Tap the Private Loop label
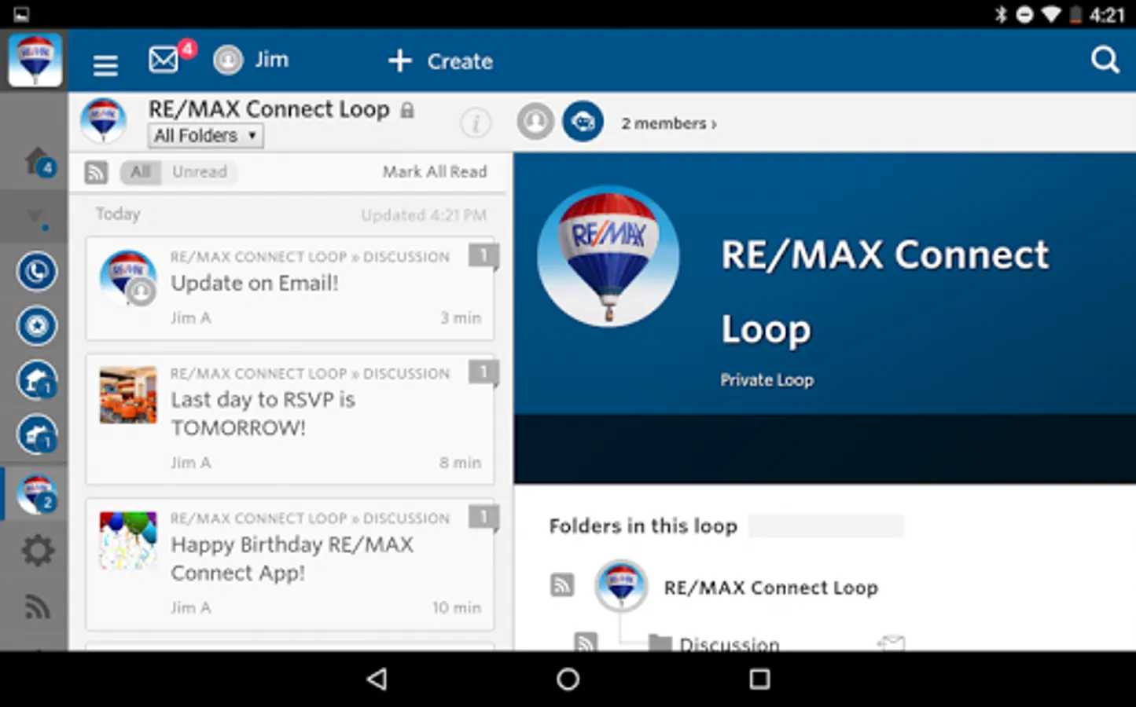This screenshot has width=1136, height=707. [x=767, y=380]
